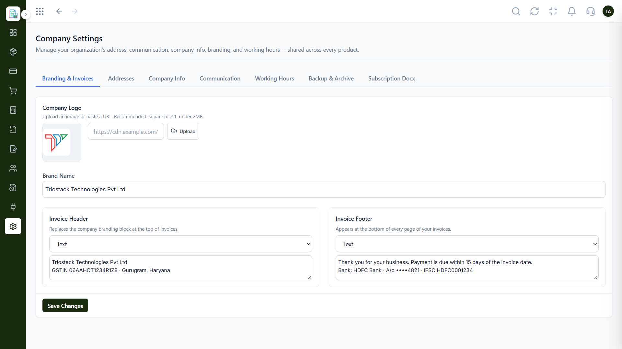Open the shopping cart icon in sidebar
The height and width of the screenshot is (349, 622).
(13, 91)
